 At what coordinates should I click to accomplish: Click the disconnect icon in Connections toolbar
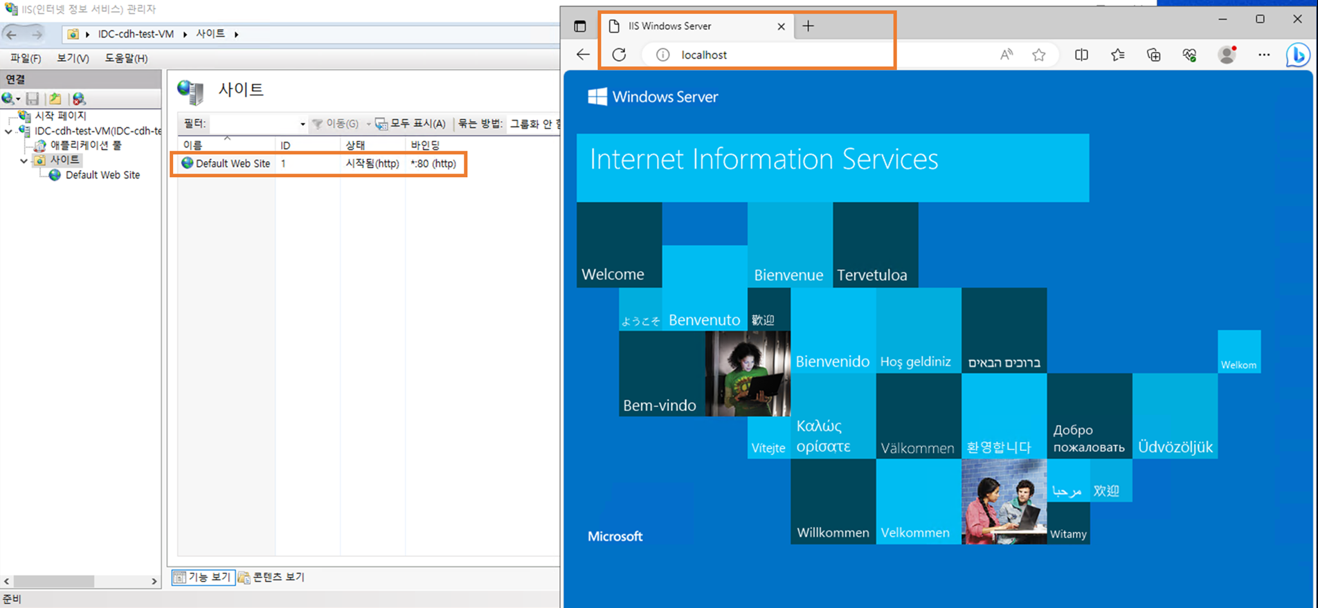(79, 99)
